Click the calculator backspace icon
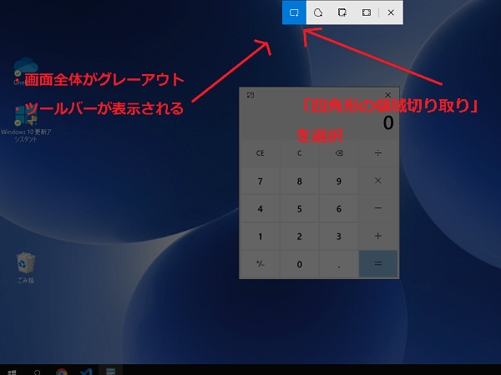This screenshot has height=375, width=501. (339, 153)
